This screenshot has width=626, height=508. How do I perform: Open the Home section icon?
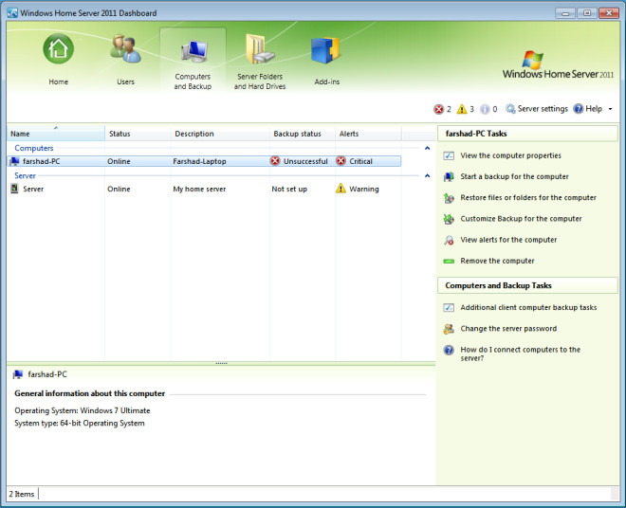pyautogui.click(x=58, y=49)
